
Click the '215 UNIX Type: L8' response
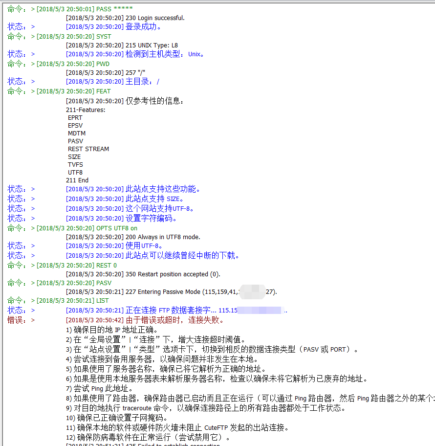122,45
